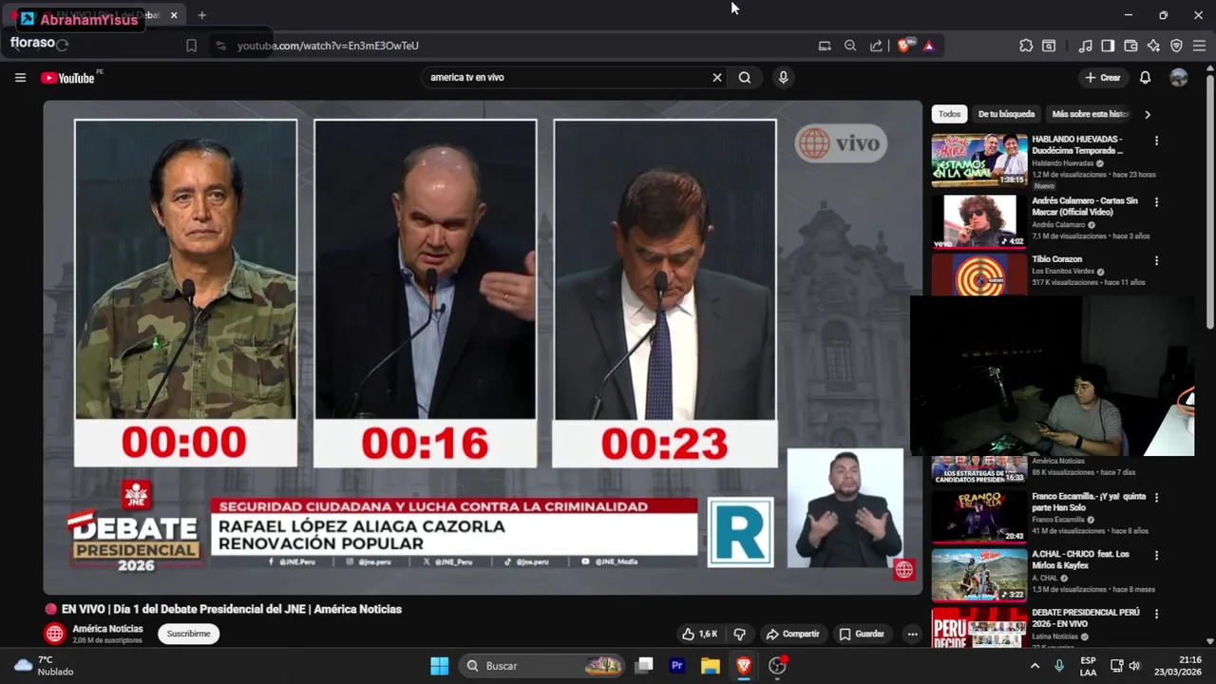Close the current browser tab
Image resolution: width=1216 pixels, height=684 pixels.
coord(174,15)
